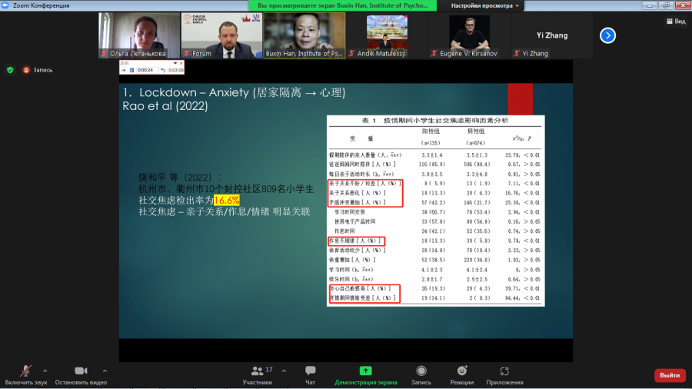This screenshot has height=389, width=692.
Task: Select Ольга Леганькова's video thumbnail
Action: [x=139, y=35]
